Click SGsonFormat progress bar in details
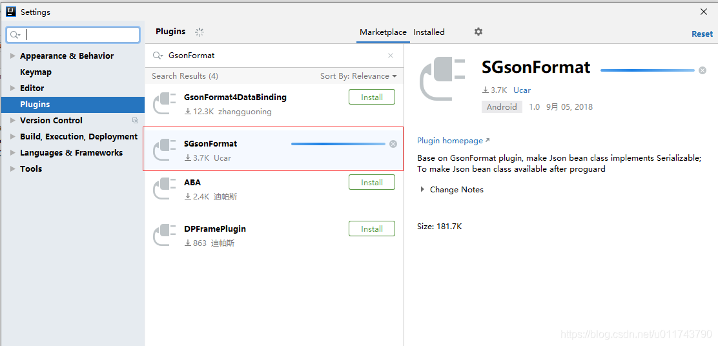The height and width of the screenshot is (346, 718). [x=648, y=70]
